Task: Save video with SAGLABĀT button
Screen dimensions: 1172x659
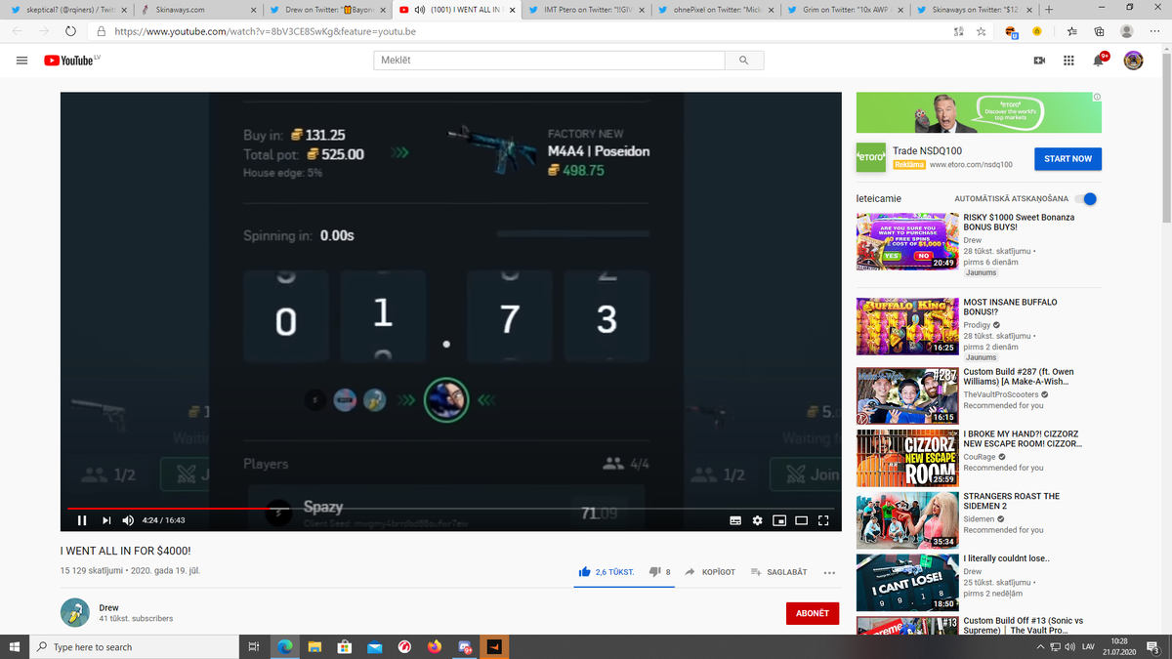Action: [778, 571]
